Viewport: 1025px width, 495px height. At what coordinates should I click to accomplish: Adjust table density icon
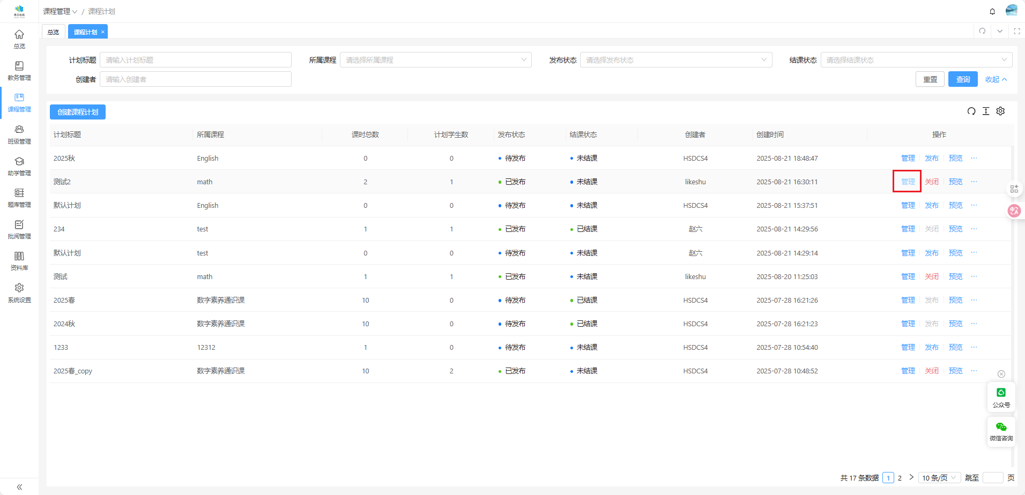tap(986, 111)
